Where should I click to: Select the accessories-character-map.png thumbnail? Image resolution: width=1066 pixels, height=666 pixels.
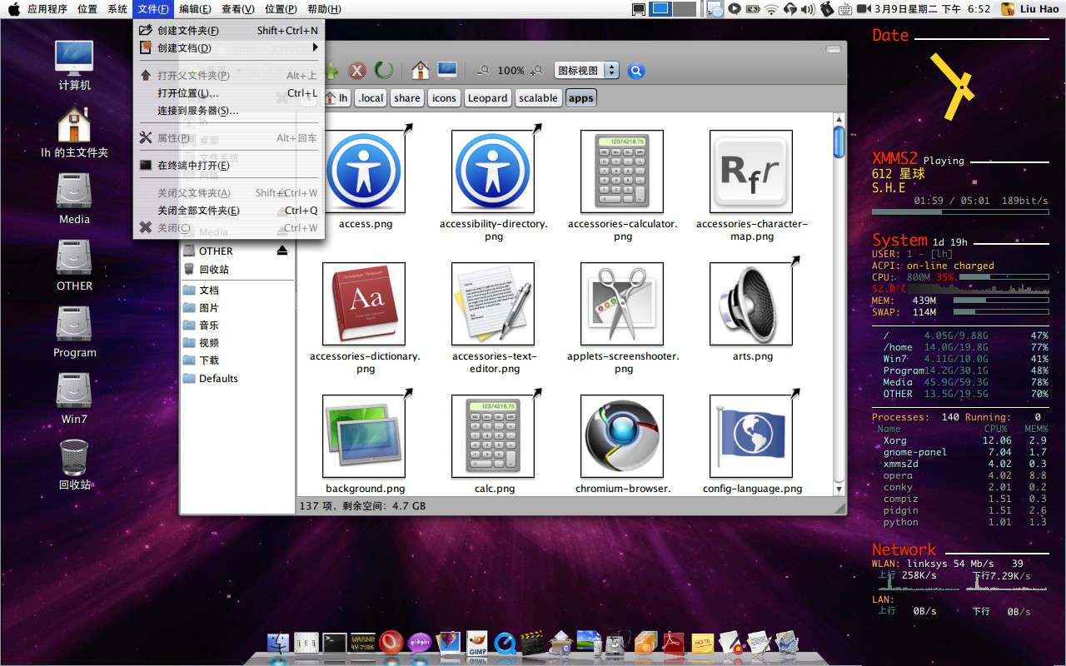[751, 171]
